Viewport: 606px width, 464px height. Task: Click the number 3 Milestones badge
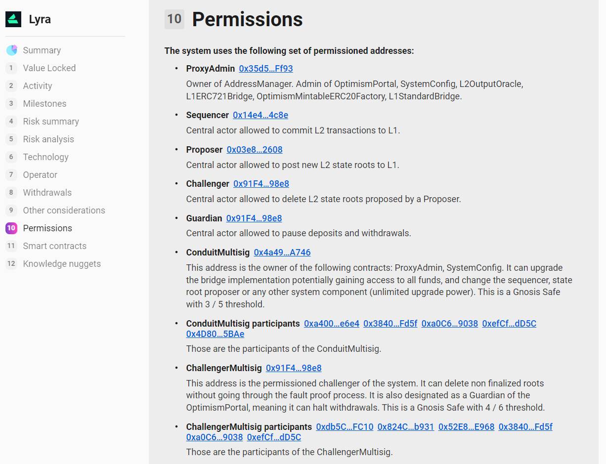[11, 103]
